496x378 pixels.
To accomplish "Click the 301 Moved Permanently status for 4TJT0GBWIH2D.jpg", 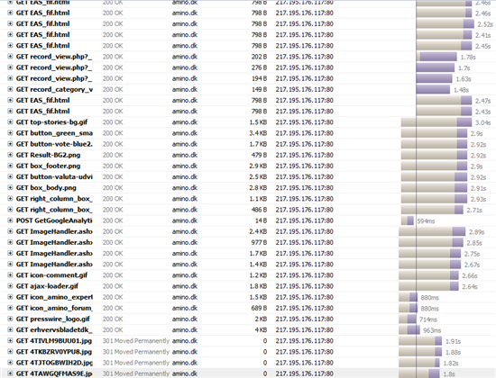I will (136, 363).
